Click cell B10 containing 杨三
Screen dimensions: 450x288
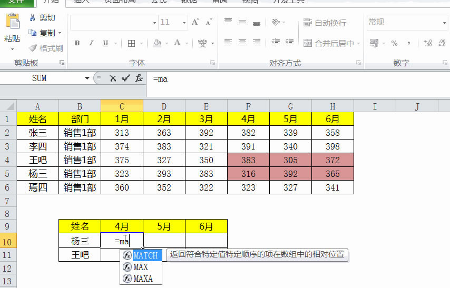80,241
